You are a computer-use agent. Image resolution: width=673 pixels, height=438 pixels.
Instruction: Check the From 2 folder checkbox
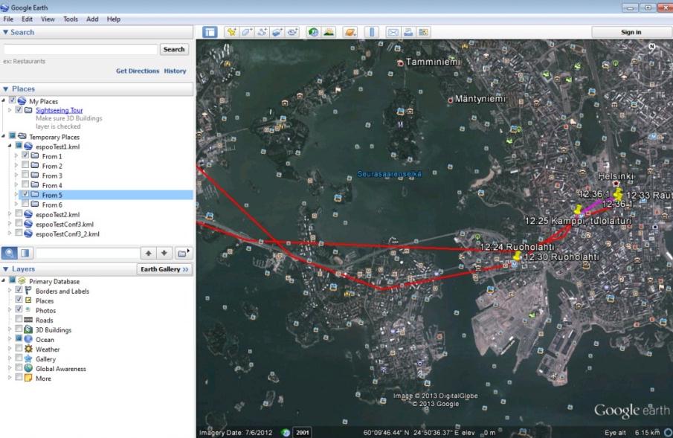(25, 165)
